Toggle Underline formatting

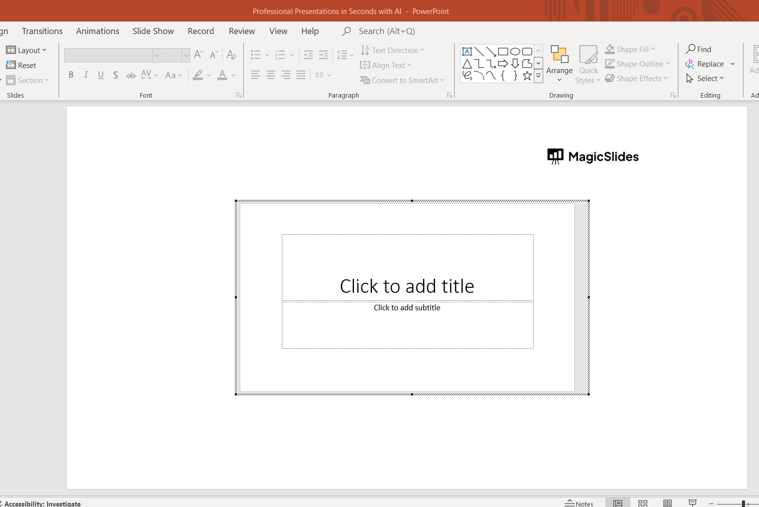pos(101,75)
